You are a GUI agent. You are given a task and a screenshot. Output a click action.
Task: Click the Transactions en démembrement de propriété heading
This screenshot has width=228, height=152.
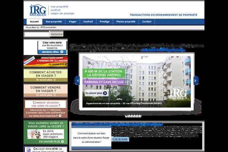pos(163,15)
